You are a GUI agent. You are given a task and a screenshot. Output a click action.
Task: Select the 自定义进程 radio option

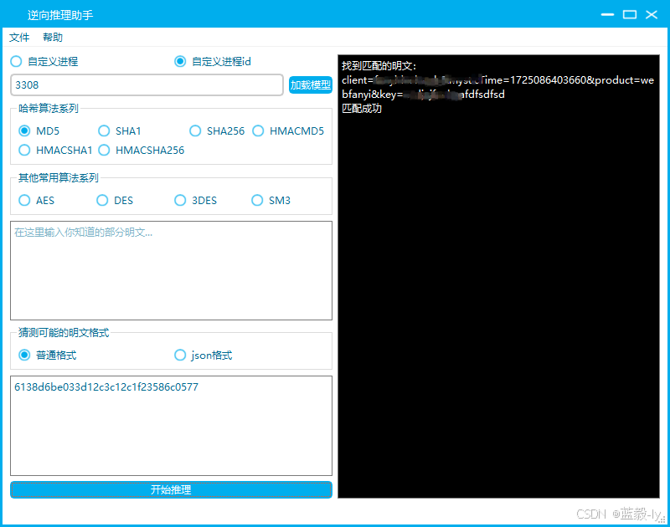tap(44, 61)
